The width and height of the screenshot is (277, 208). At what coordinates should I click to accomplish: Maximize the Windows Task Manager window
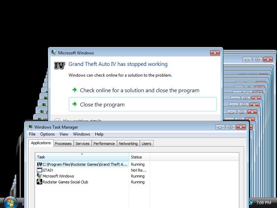click(230, 127)
